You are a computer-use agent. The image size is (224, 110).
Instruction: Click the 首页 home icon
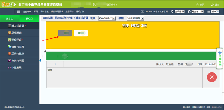[197, 4]
